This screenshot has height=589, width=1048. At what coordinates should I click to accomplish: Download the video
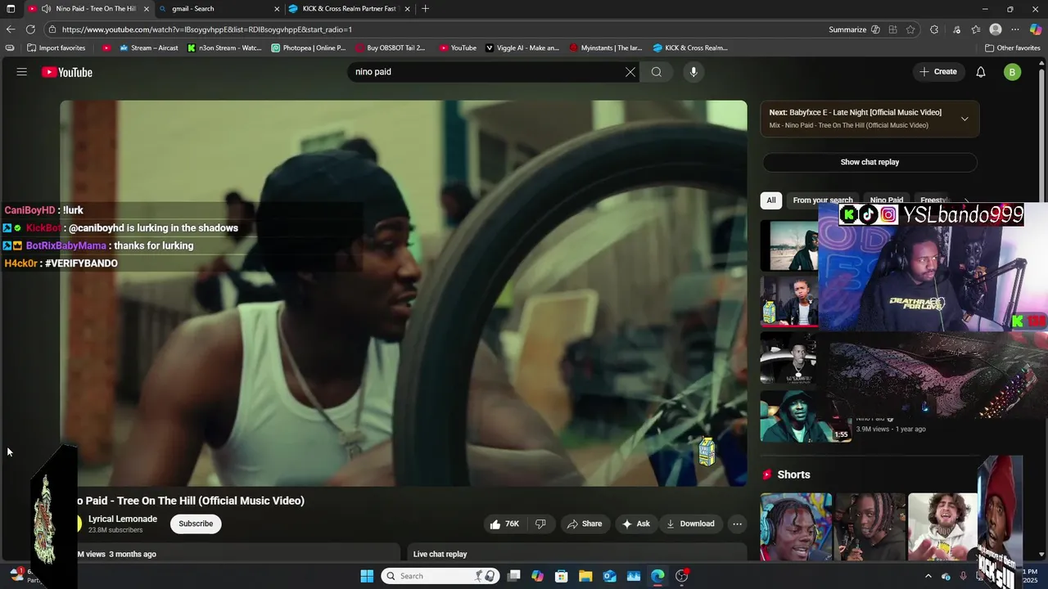pyautogui.click(x=690, y=524)
